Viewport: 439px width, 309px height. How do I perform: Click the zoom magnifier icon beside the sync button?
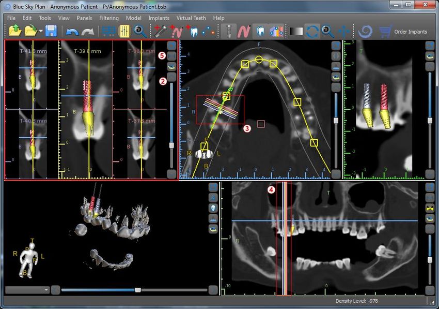[327, 31]
